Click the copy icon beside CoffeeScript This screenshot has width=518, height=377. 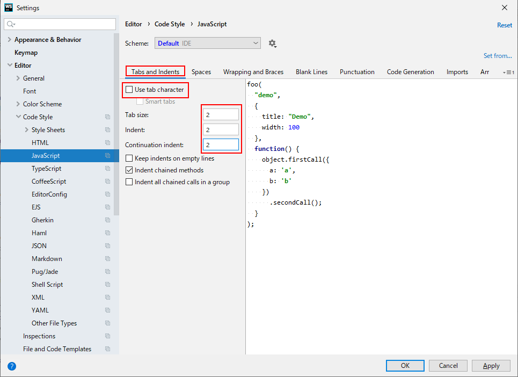pos(108,182)
